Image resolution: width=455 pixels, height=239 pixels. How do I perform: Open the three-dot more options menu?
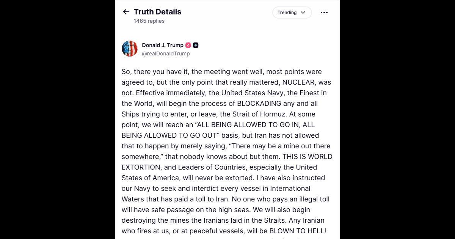(324, 13)
